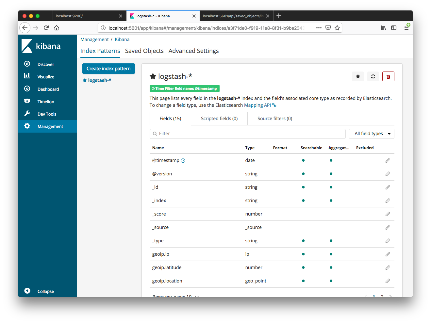Switch to the Source filters (0) tab
Image resolution: width=431 pixels, height=323 pixels.
(275, 119)
